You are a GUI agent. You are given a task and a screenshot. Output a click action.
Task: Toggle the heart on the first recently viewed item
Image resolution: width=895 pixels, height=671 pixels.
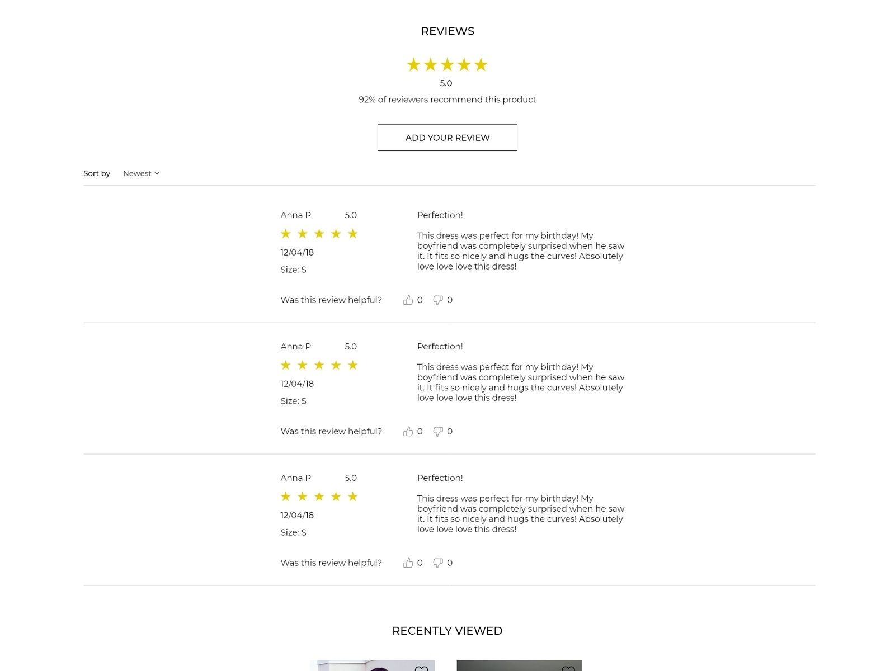(x=421, y=668)
